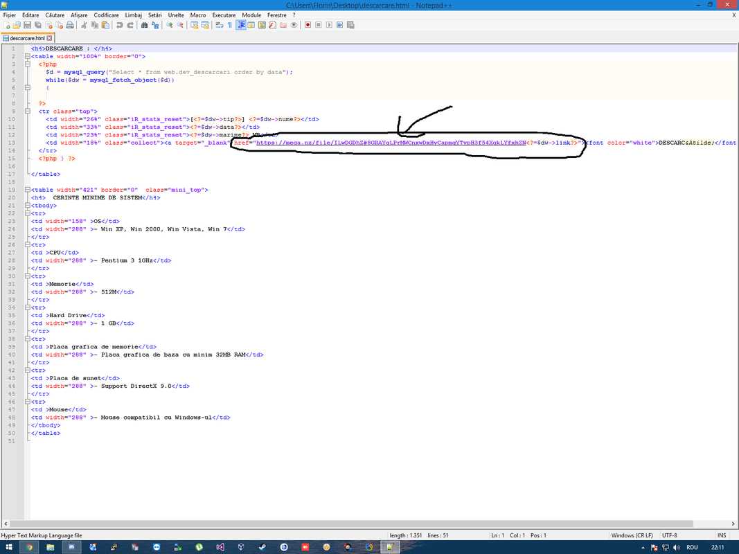The height and width of the screenshot is (554, 739).
Task: Open Chrome from the taskbar
Action: (29, 547)
